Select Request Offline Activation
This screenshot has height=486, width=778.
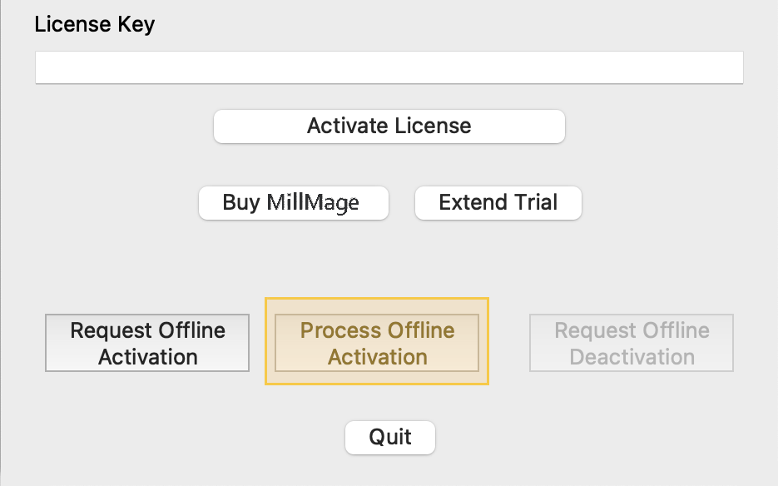point(147,343)
